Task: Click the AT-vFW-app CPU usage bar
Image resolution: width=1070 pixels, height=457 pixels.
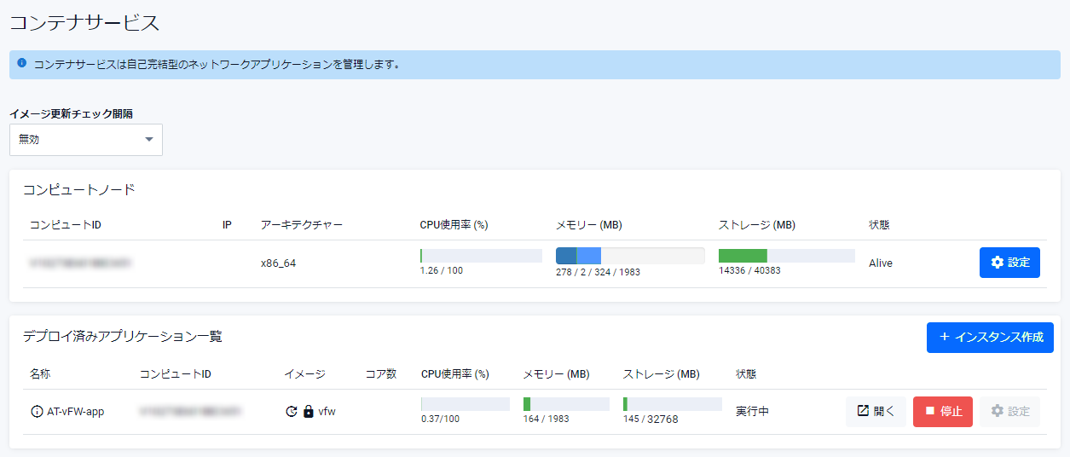Action: pyautogui.click(x=465, y=404)
